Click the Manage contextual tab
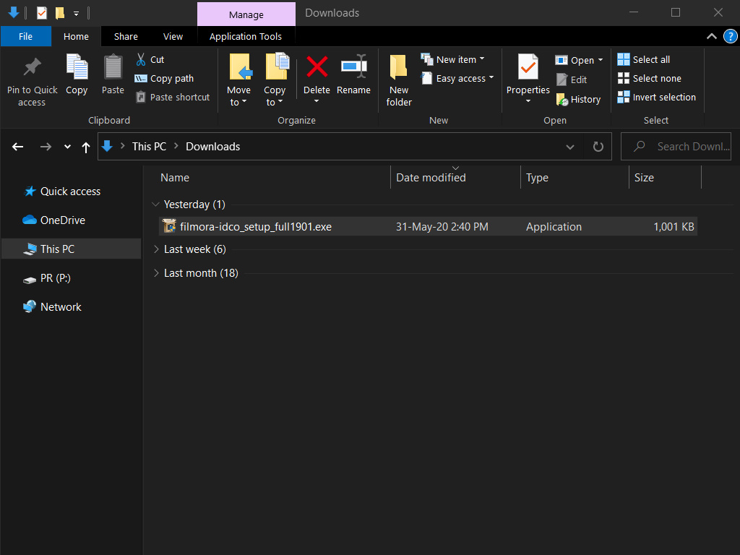The image size is (740, 555). click(246, 14)
